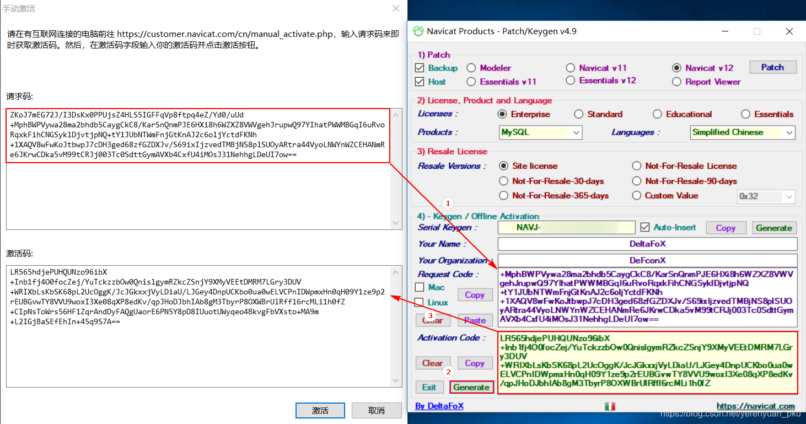Image resolution: width=806 pixels, height=424 pixels.
Task: Click Paste for the Request Code
Action: click(475, 320)
